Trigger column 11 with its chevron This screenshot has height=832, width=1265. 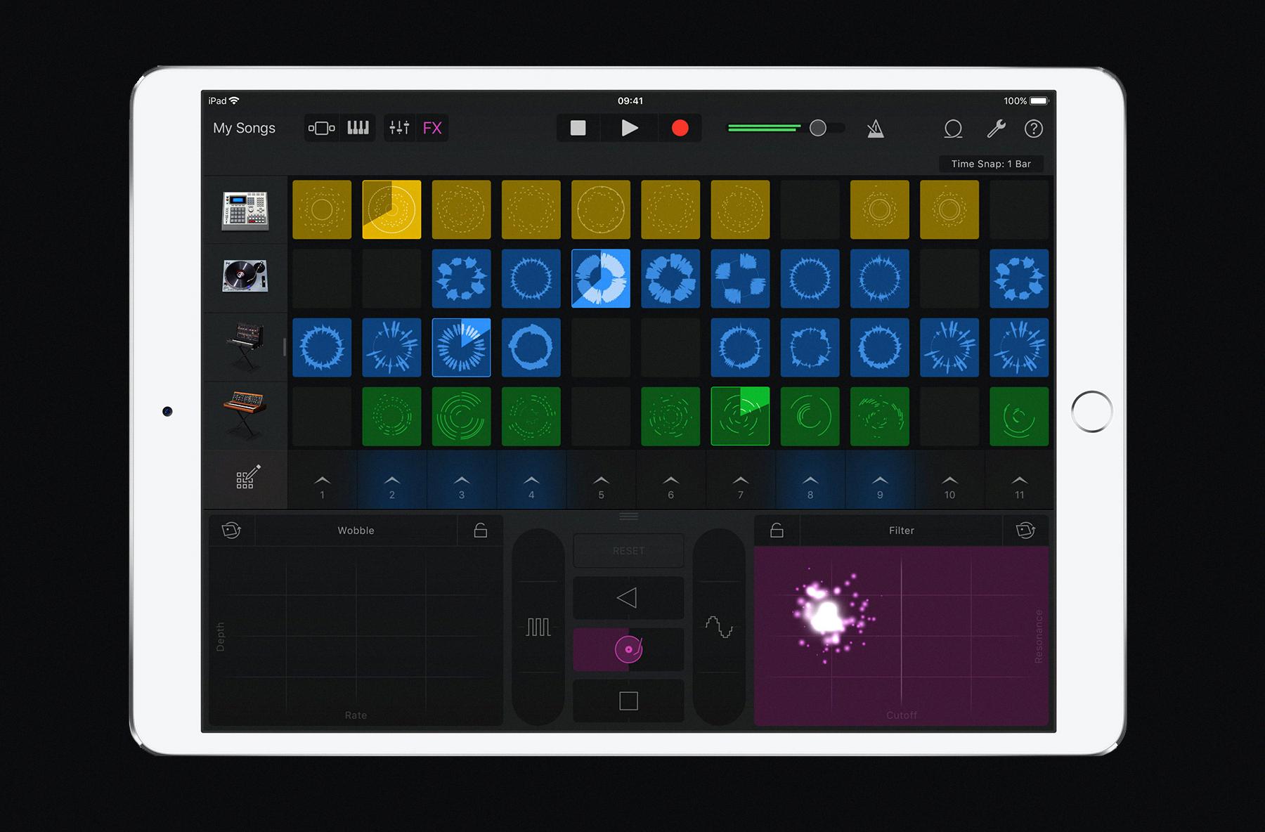[x=1020, y=481]
